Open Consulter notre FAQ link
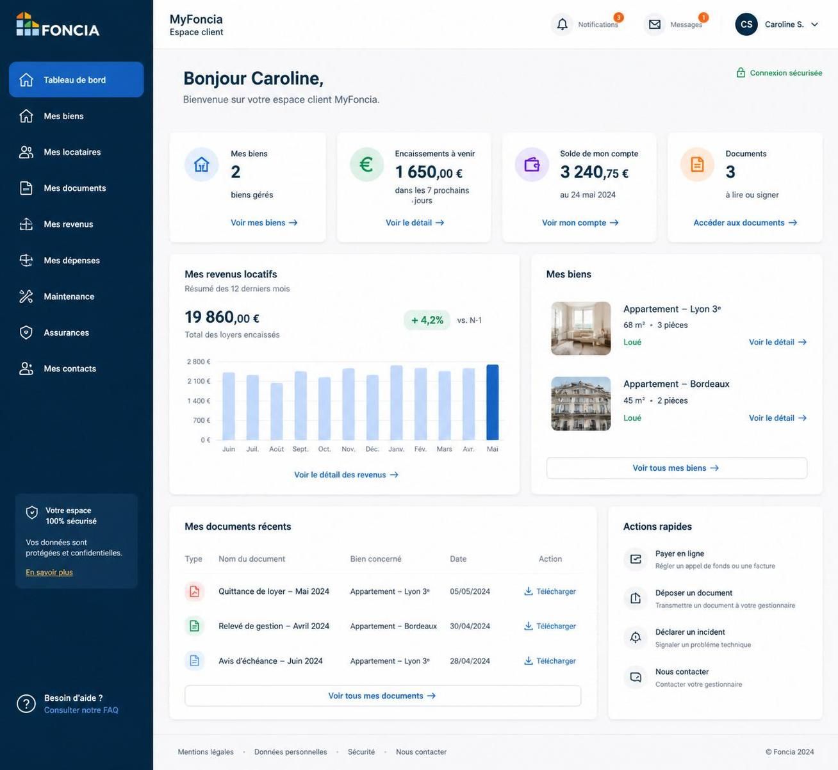This screenshot has height=770, width=838. pyautogui.click(x=81, y=710)
